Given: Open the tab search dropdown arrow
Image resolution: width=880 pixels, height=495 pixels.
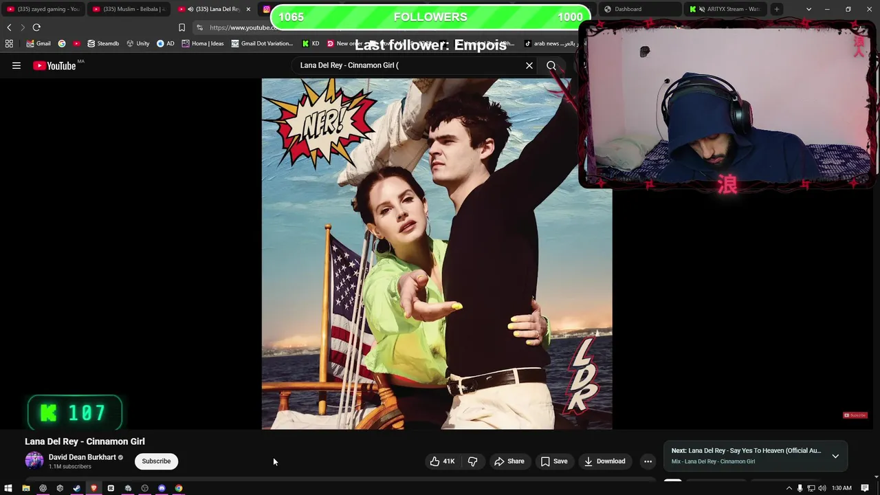Looking at the screenshot, I should point(808,9).
